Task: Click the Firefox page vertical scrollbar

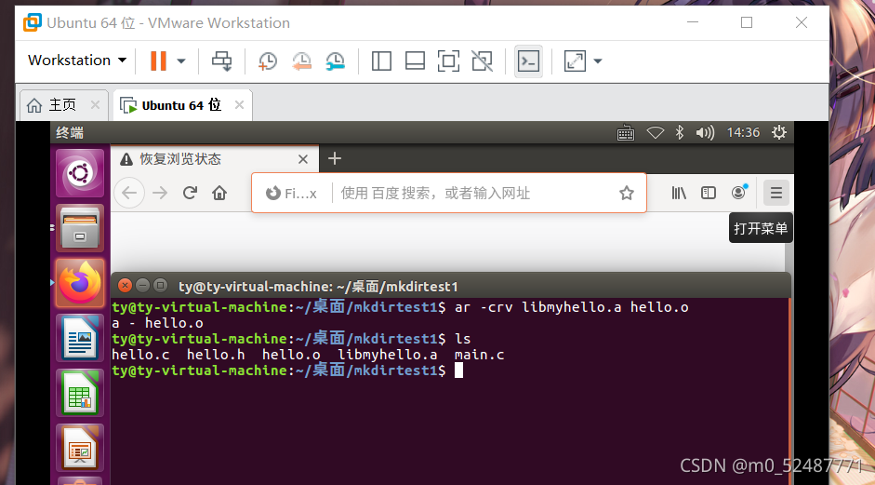Action: [x=789, y=257]
